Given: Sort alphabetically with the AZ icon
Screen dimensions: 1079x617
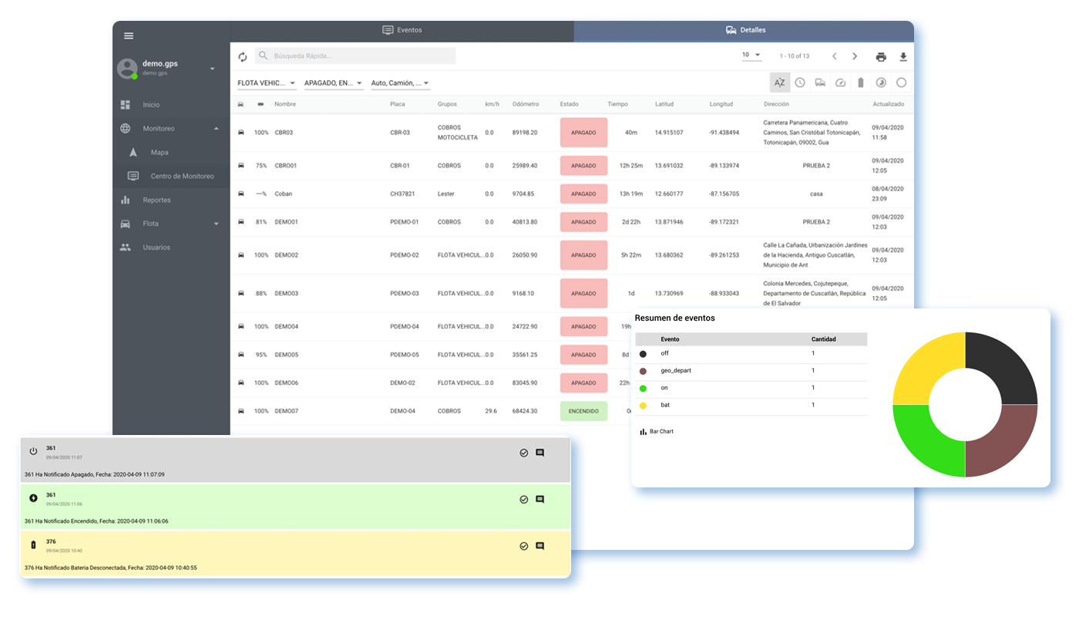Looking at the screenshot, I should (779, 83).
